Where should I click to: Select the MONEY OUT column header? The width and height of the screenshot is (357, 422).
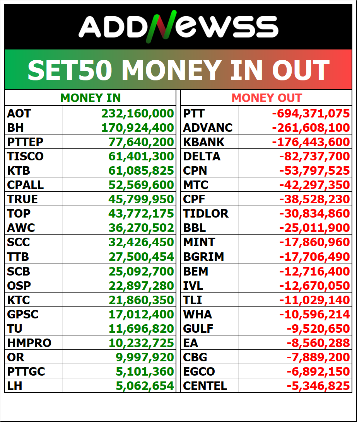(x=266, y=98)
